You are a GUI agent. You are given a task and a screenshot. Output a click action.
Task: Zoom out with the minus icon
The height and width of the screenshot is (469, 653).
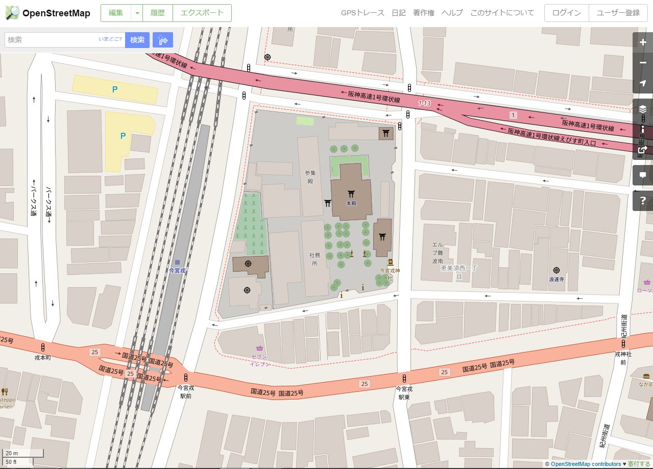[x=643, y=63]
